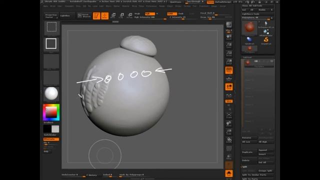Select the small PolySphere tool thumbnail
This screenshot has width=320, height=180.
click(x=249, y=49)
